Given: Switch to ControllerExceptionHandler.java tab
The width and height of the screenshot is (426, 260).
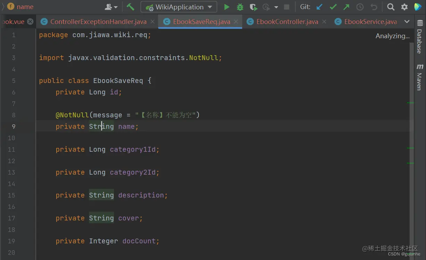Looking at the screenshot, I should pos(98,22).
